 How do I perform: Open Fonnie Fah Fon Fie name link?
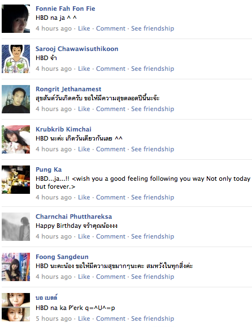click(66, 9)
